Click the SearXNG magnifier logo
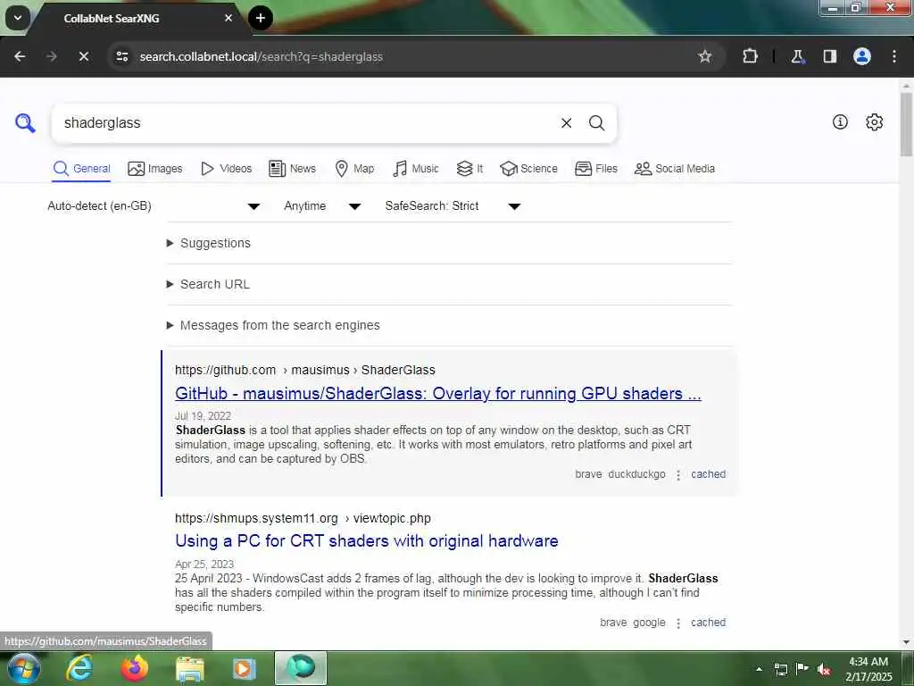This screenshot has height=686, width=914. point(25,123)
